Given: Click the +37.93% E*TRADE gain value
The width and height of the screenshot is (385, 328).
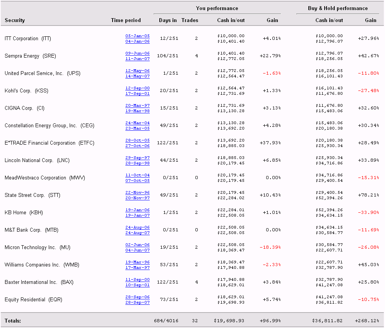Looking at the screenshot, I should tap(270, 143).
